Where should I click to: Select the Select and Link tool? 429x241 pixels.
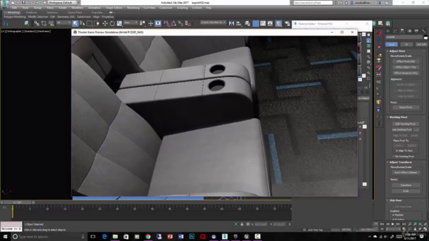pos(36,23)
